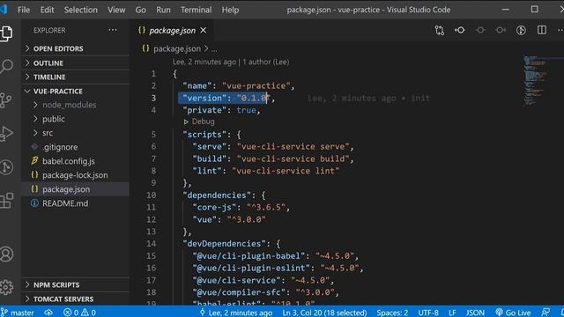
Task: Expand the Timeline section
Action: click(76, 77)
